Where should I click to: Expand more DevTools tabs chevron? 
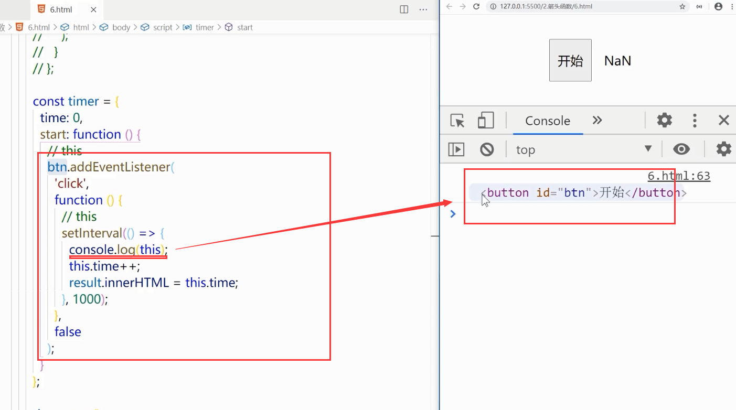(x=597, y=121)
